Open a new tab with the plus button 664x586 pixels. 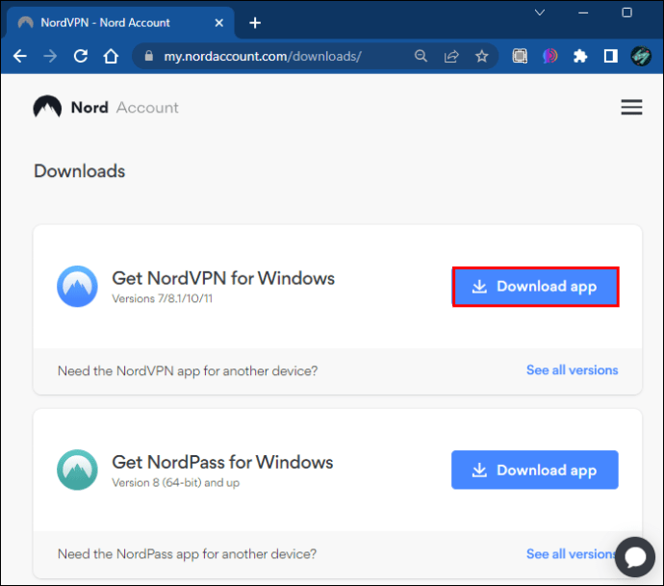(x=255, y=23)
